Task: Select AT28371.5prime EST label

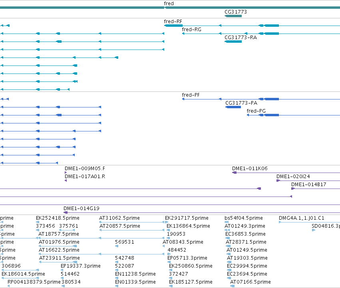Action: (246, 242)
